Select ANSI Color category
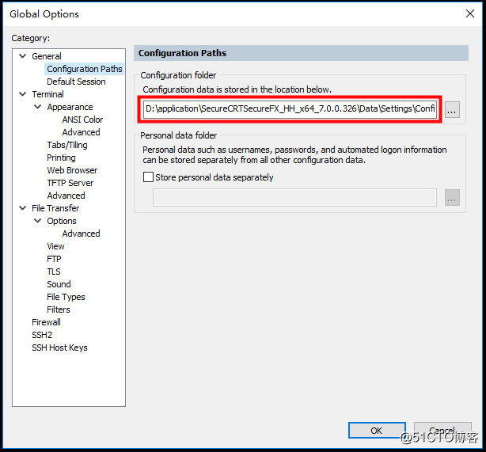 (82, 120)
